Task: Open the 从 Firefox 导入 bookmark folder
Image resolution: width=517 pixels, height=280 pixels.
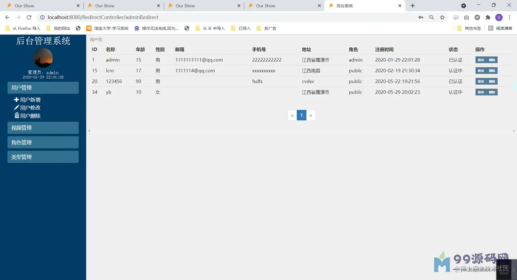Action: [23, 28]
